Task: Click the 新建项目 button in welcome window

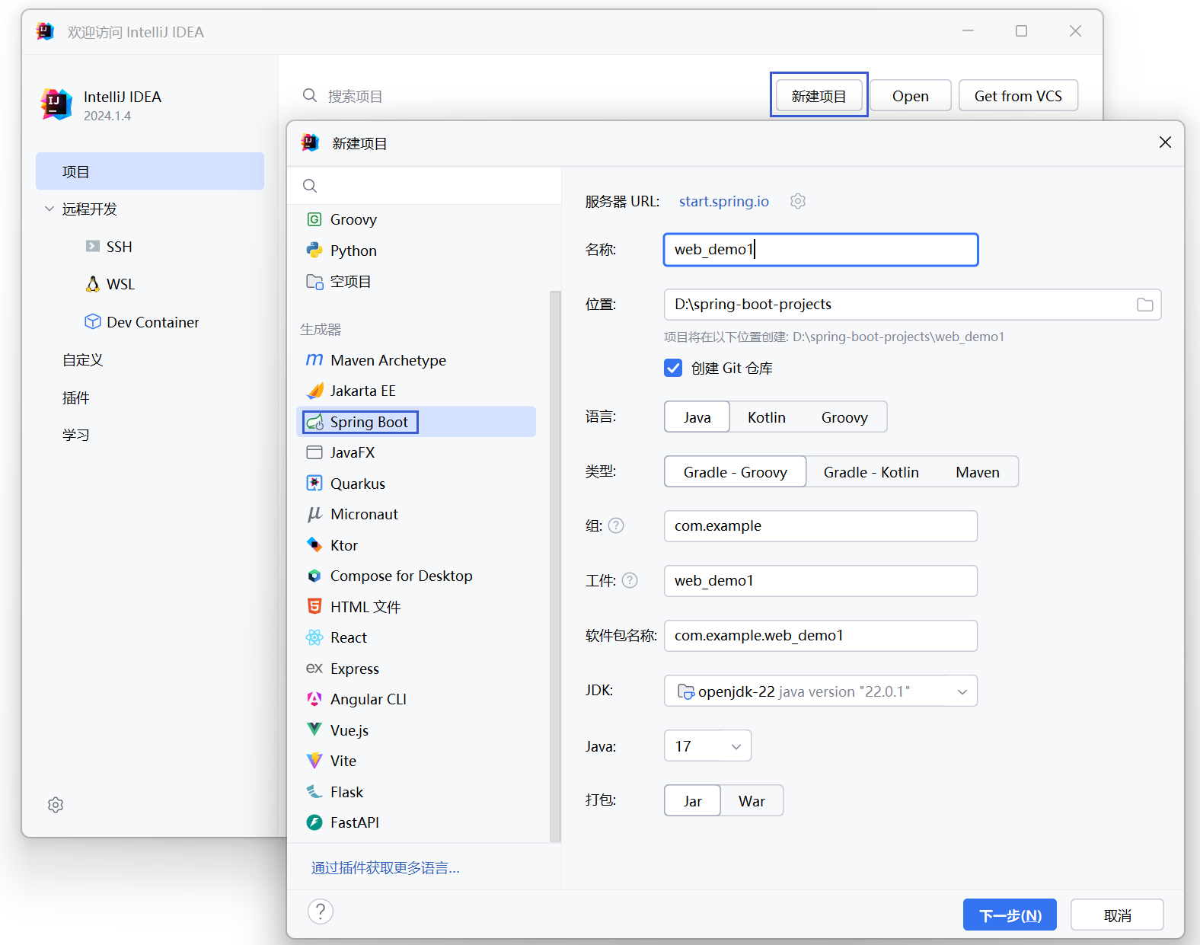Action: point(819,95)
